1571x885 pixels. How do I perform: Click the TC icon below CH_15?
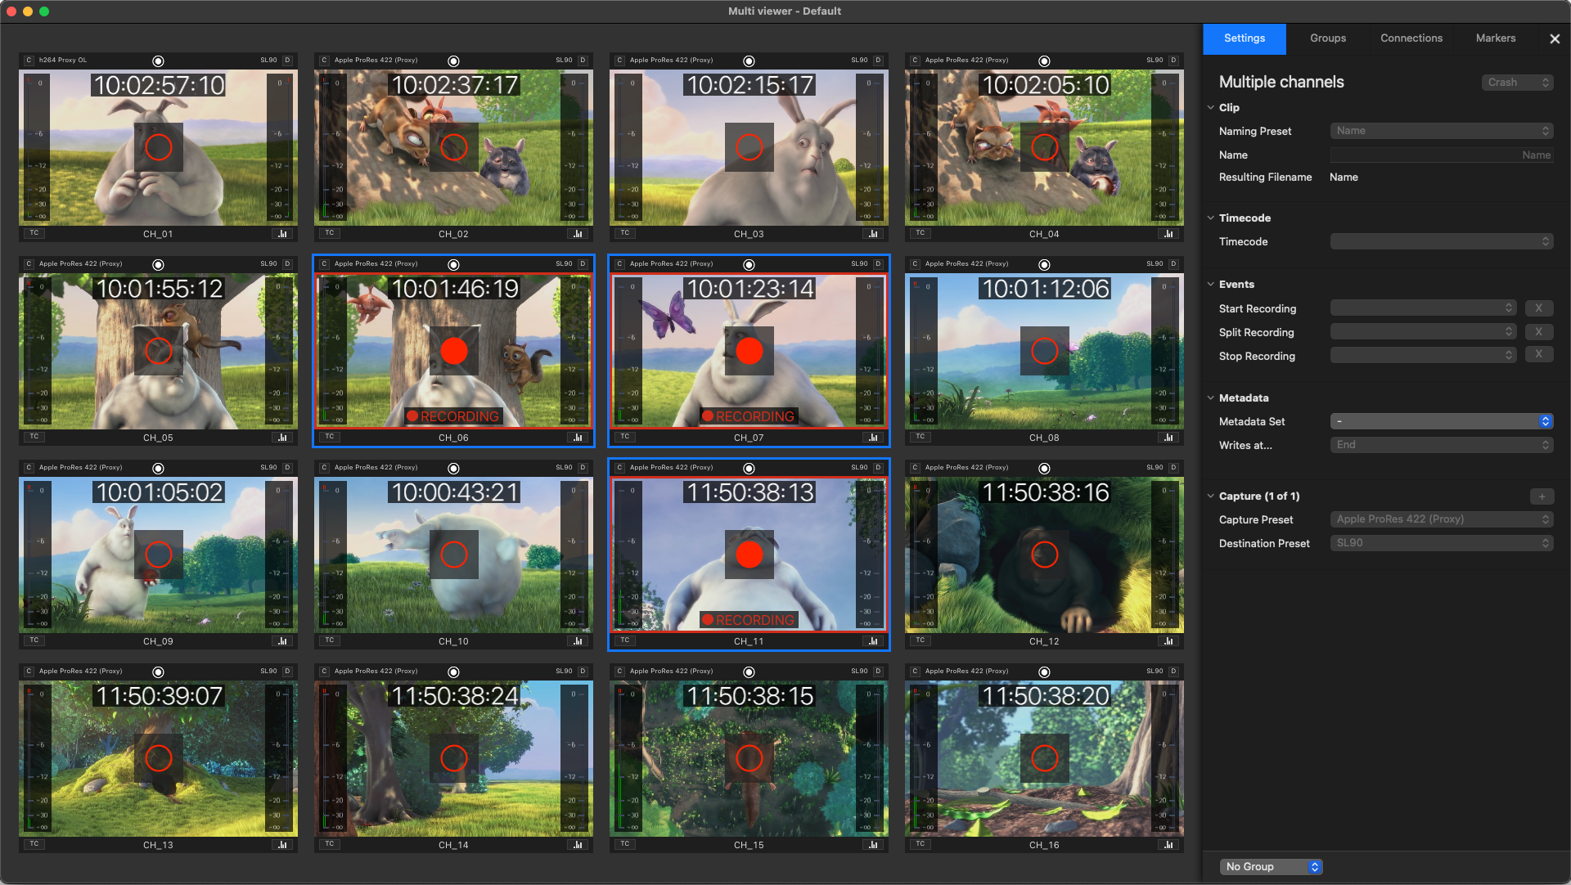click(x=625, y=844)
